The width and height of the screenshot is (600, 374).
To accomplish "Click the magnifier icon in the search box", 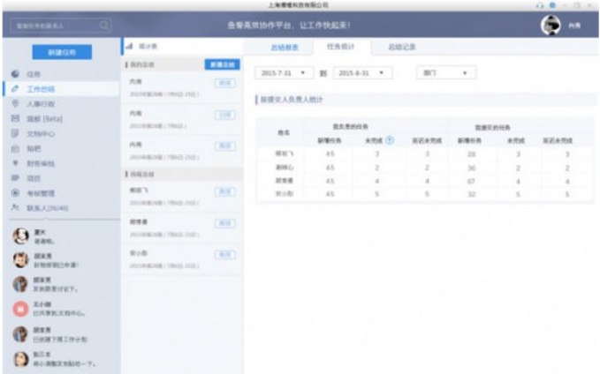I will (x=104, y=26).
